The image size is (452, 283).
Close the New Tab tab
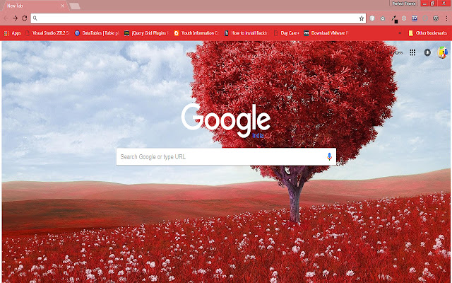point(63,6)
